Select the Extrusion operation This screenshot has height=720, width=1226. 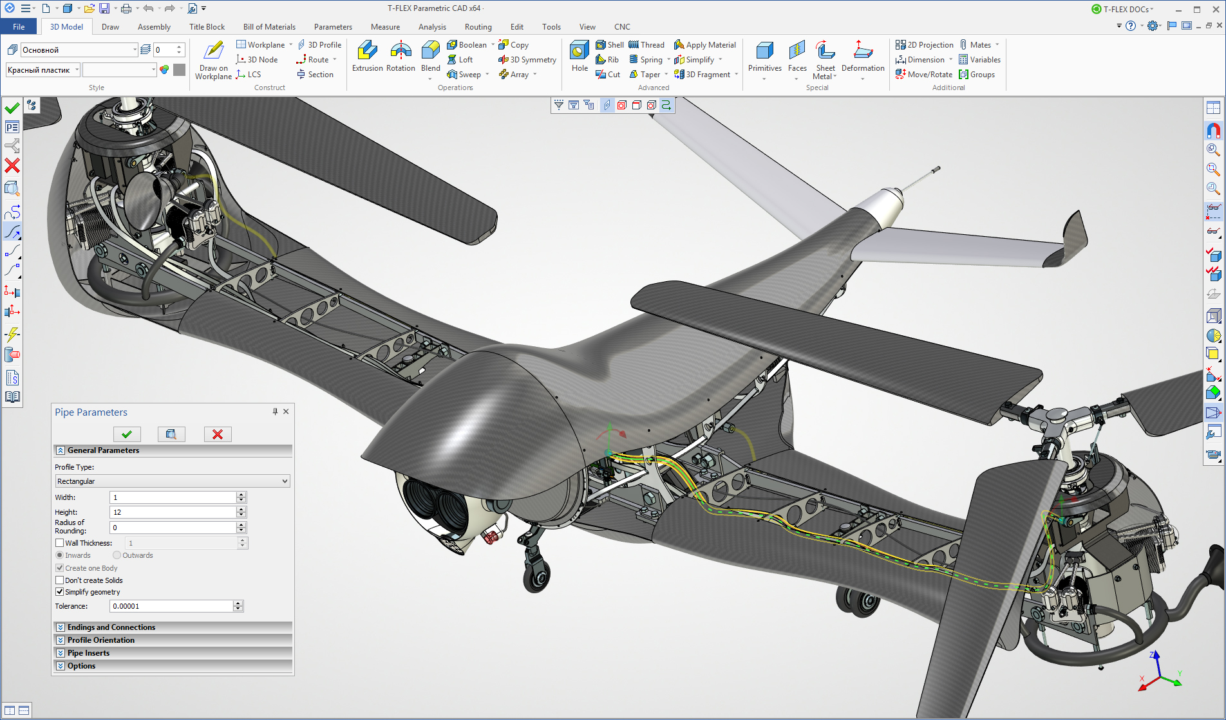click(x=367, y=56)
